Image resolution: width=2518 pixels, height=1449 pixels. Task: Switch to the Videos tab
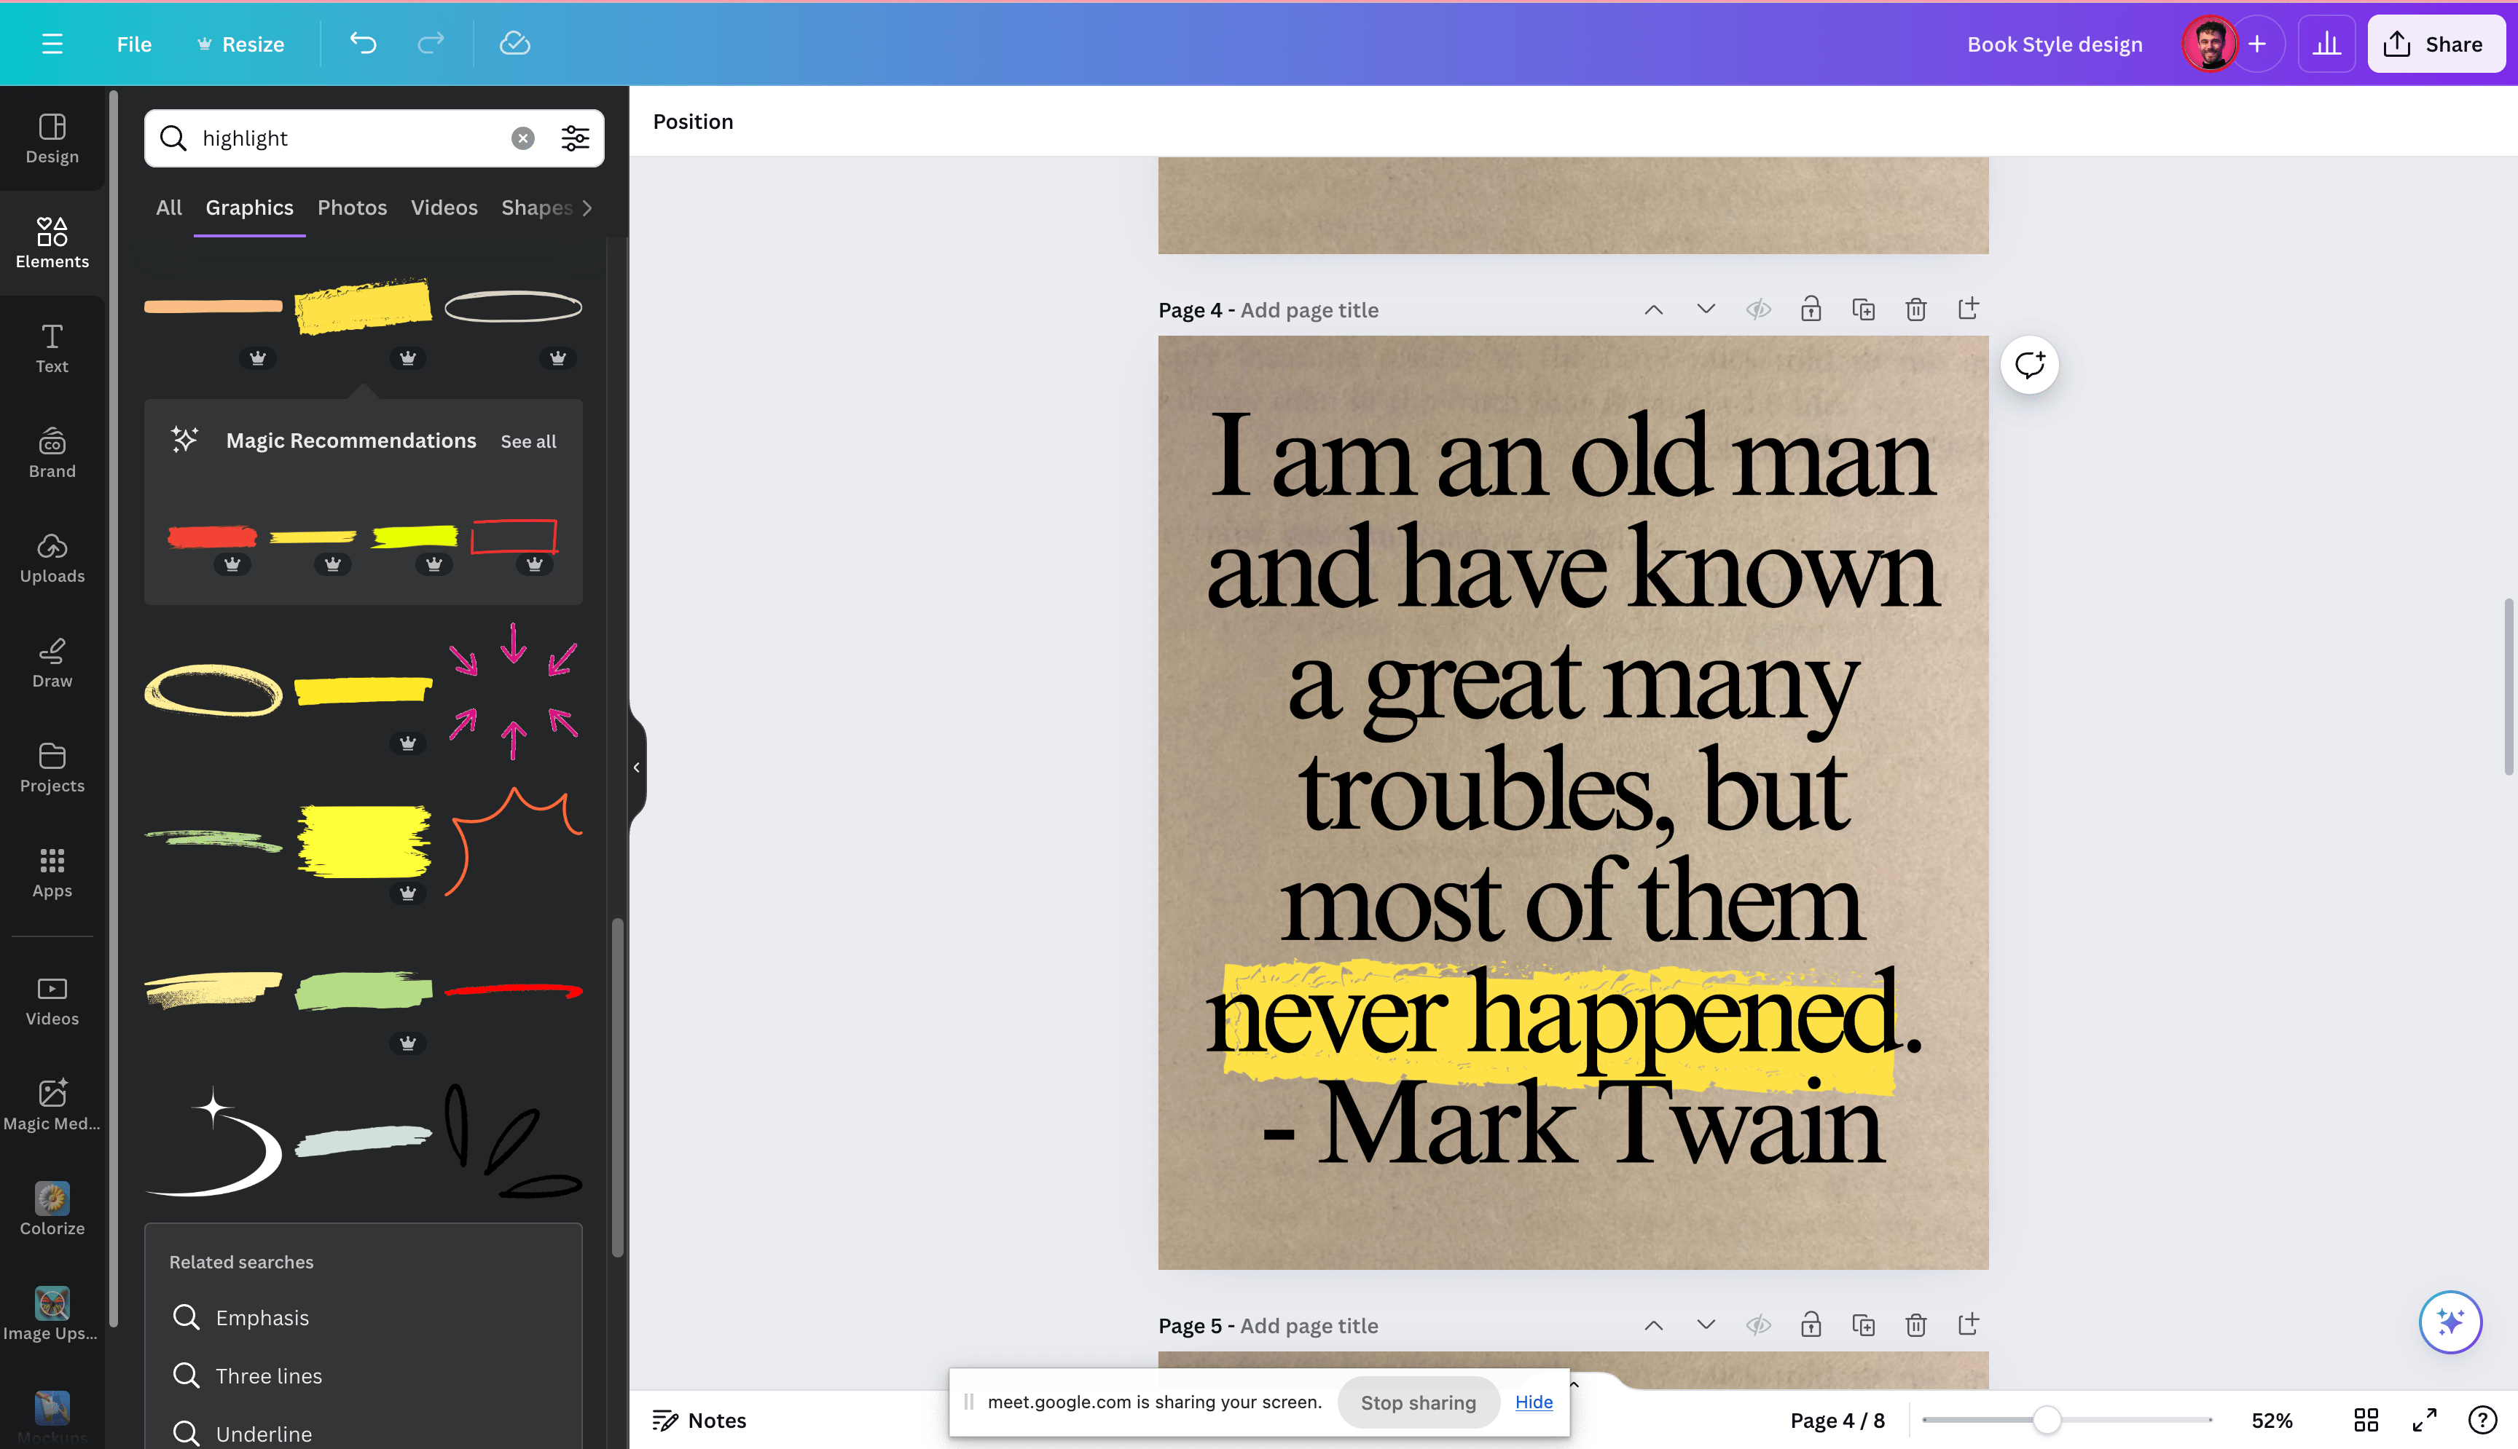point(444,208)
